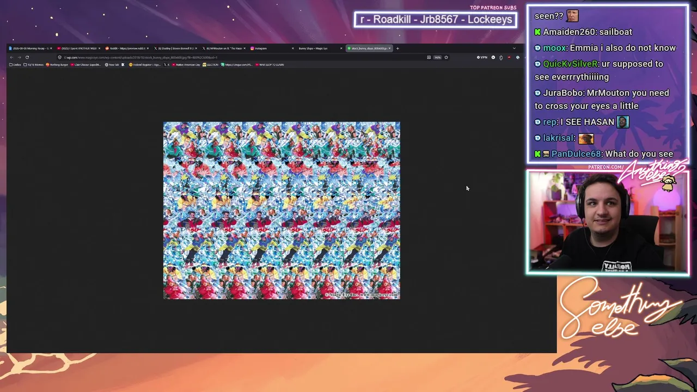Viewport: 697px width, 392px height.
Task: Click the round white extension icon beside VPN
Action: tap(493, 57)
